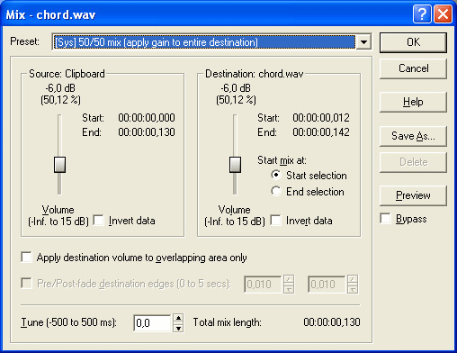Check Invert data for Source Clipboard

(98, 220)
